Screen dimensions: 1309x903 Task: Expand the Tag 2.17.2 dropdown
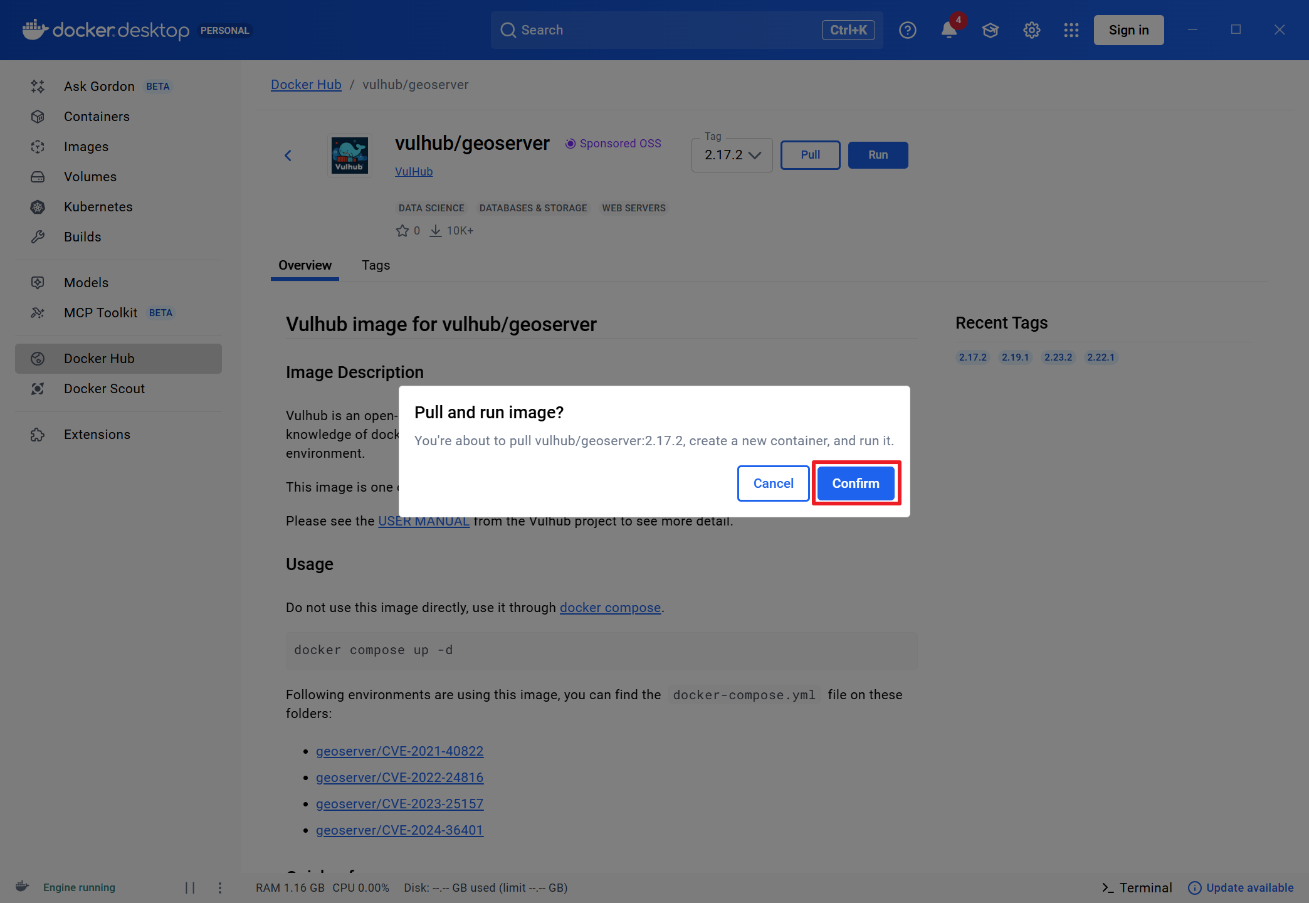coord(732,155)
